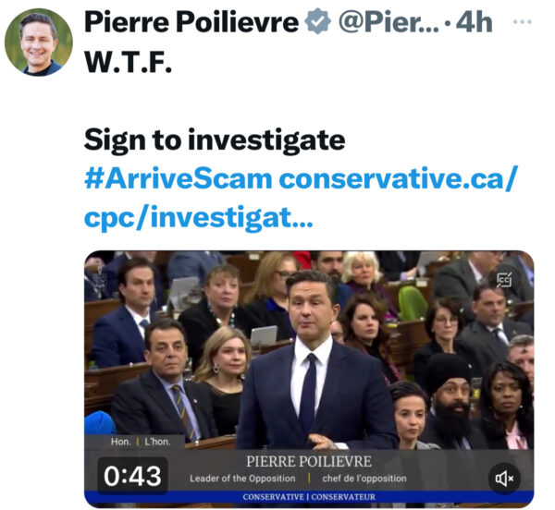
Task: Open Pierre Poilievre's profile avatar
Action: point(39,43)
